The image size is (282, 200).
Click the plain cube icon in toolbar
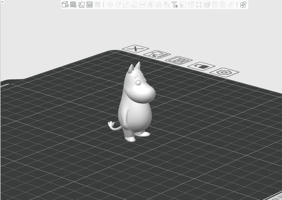(x=191, y=4)
